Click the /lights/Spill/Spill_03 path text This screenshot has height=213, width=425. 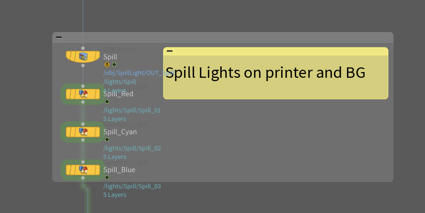(132, 186)
